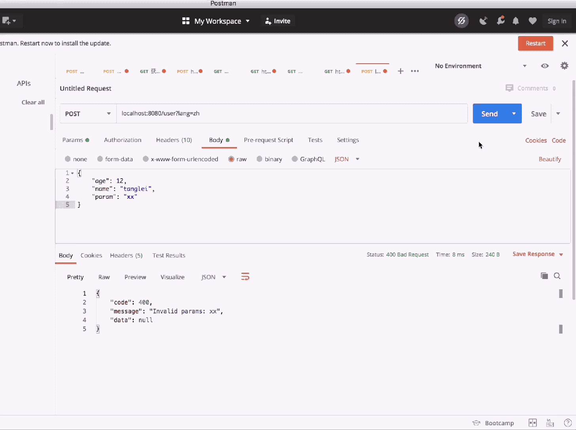Image resolution: width=576 pixels, height=430 pixels.
Task: Open the tab options ellipsis menu
Action: pos(415,71)
